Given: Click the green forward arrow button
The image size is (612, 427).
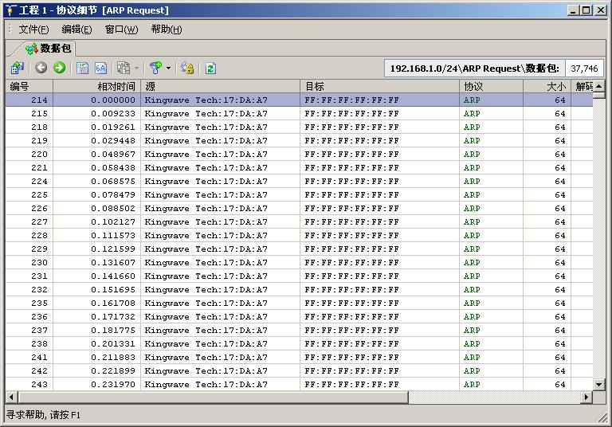Looking at the screenshot, I should (59, 69).
